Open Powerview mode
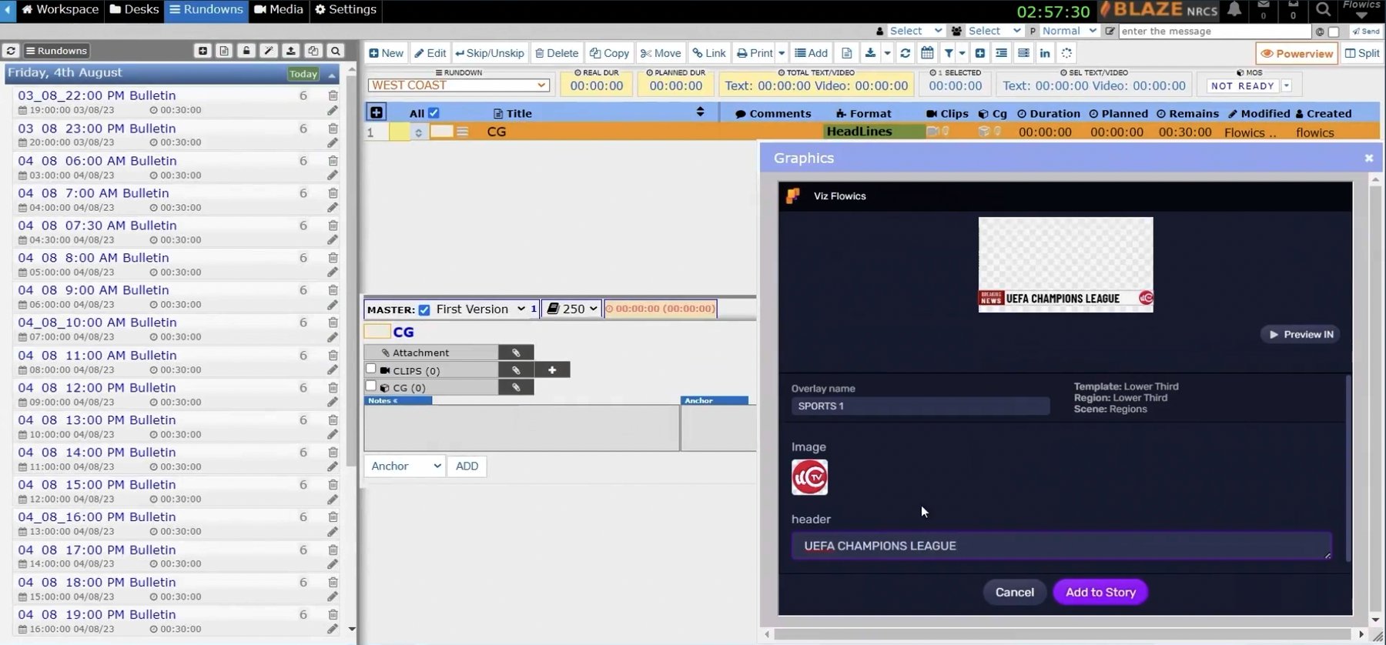The width and height of the screenshot is (1386, 645). coord(1297,53)
